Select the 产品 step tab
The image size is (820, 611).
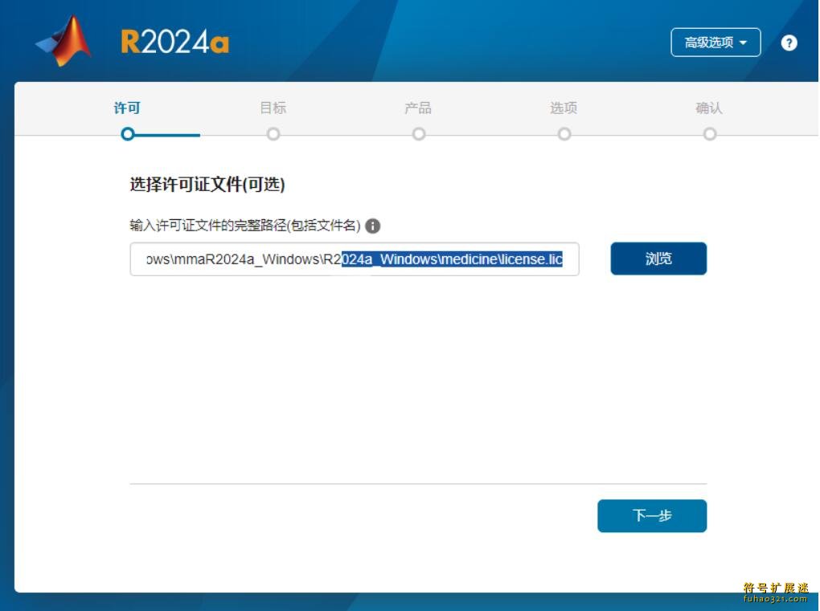pyautogui.click(x=418, y=108)
